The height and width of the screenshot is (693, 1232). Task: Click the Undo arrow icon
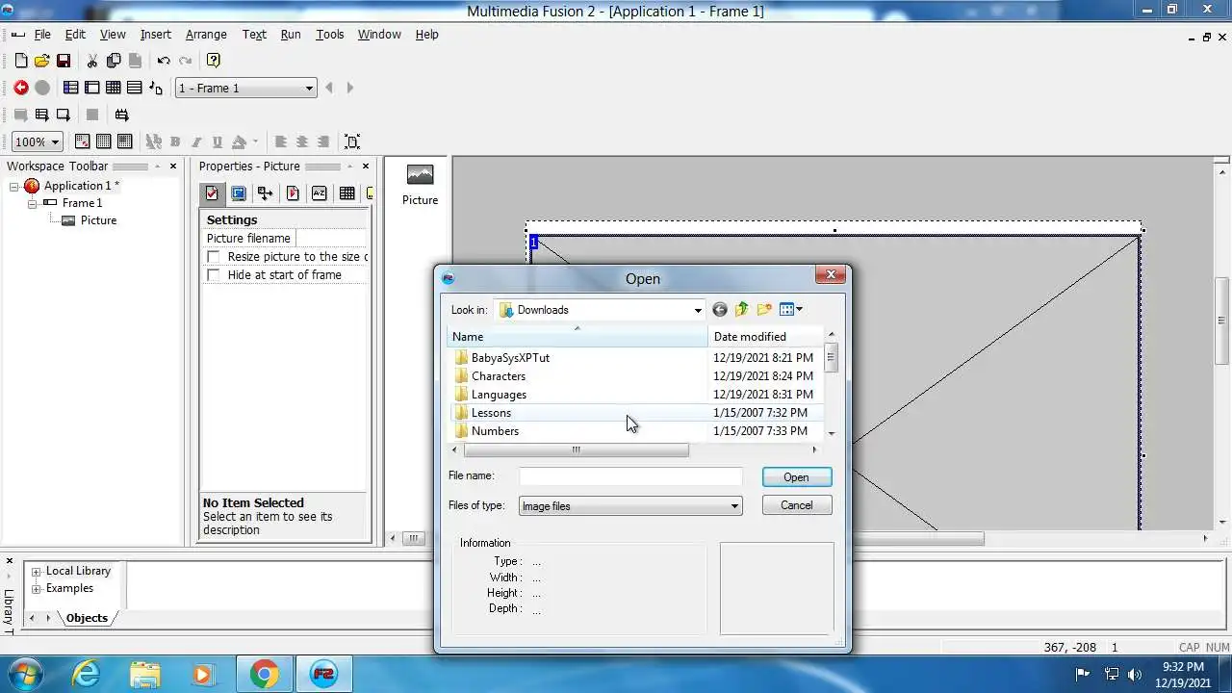tap(164, 61)
